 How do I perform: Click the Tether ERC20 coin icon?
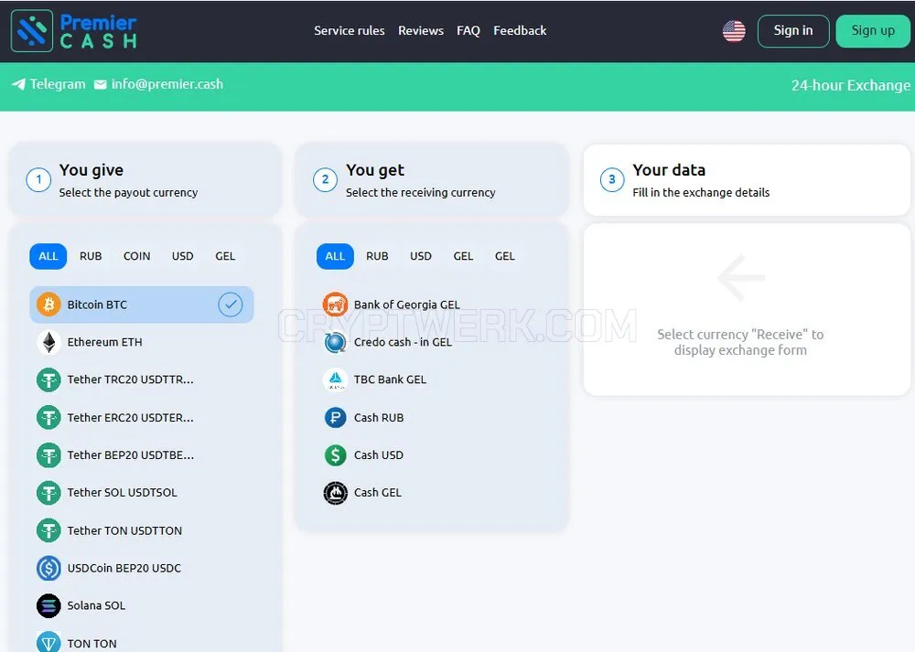[x=48, y=418]
